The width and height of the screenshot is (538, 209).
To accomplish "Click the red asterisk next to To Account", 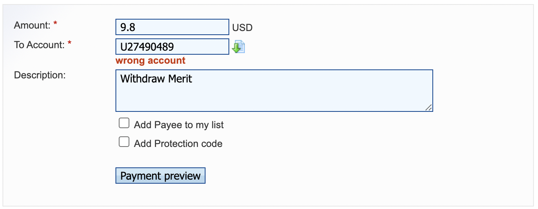I will (70, 44).
